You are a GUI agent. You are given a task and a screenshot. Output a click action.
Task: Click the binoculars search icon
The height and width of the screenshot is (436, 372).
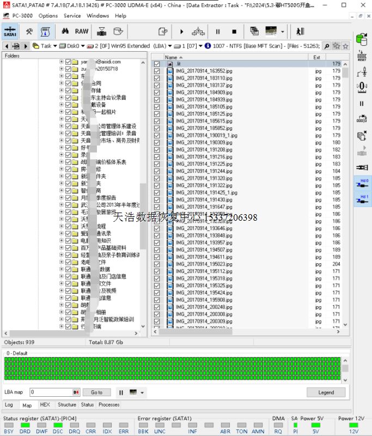click(x=64, y=32)
